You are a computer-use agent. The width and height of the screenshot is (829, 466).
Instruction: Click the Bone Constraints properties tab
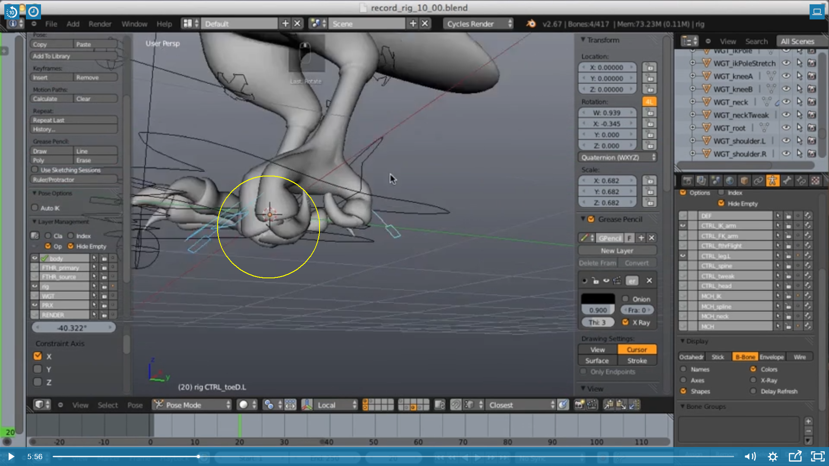[801, 180]
